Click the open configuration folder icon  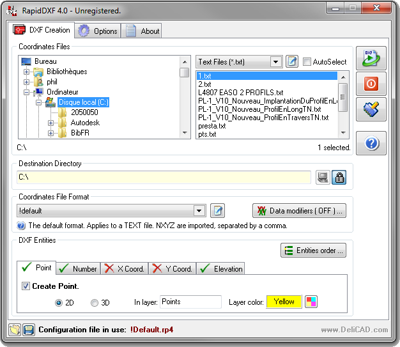click(15, 330)
